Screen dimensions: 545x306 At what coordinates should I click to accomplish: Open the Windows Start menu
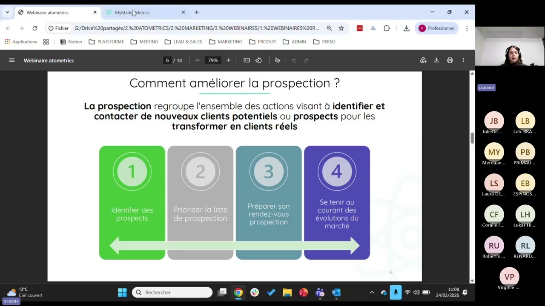pyautogui.click(x=122, y=292)
